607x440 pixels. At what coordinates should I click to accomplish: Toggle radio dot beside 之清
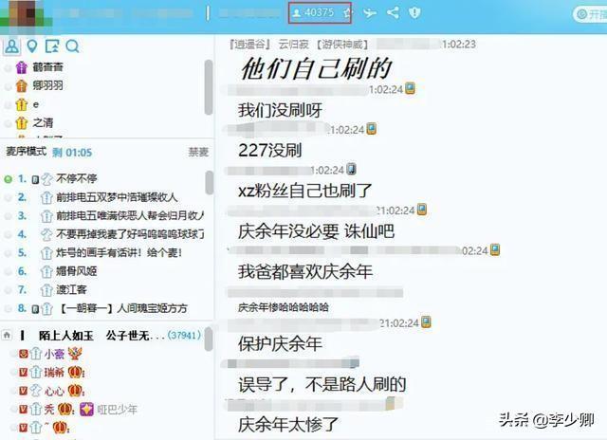point(8,123)
